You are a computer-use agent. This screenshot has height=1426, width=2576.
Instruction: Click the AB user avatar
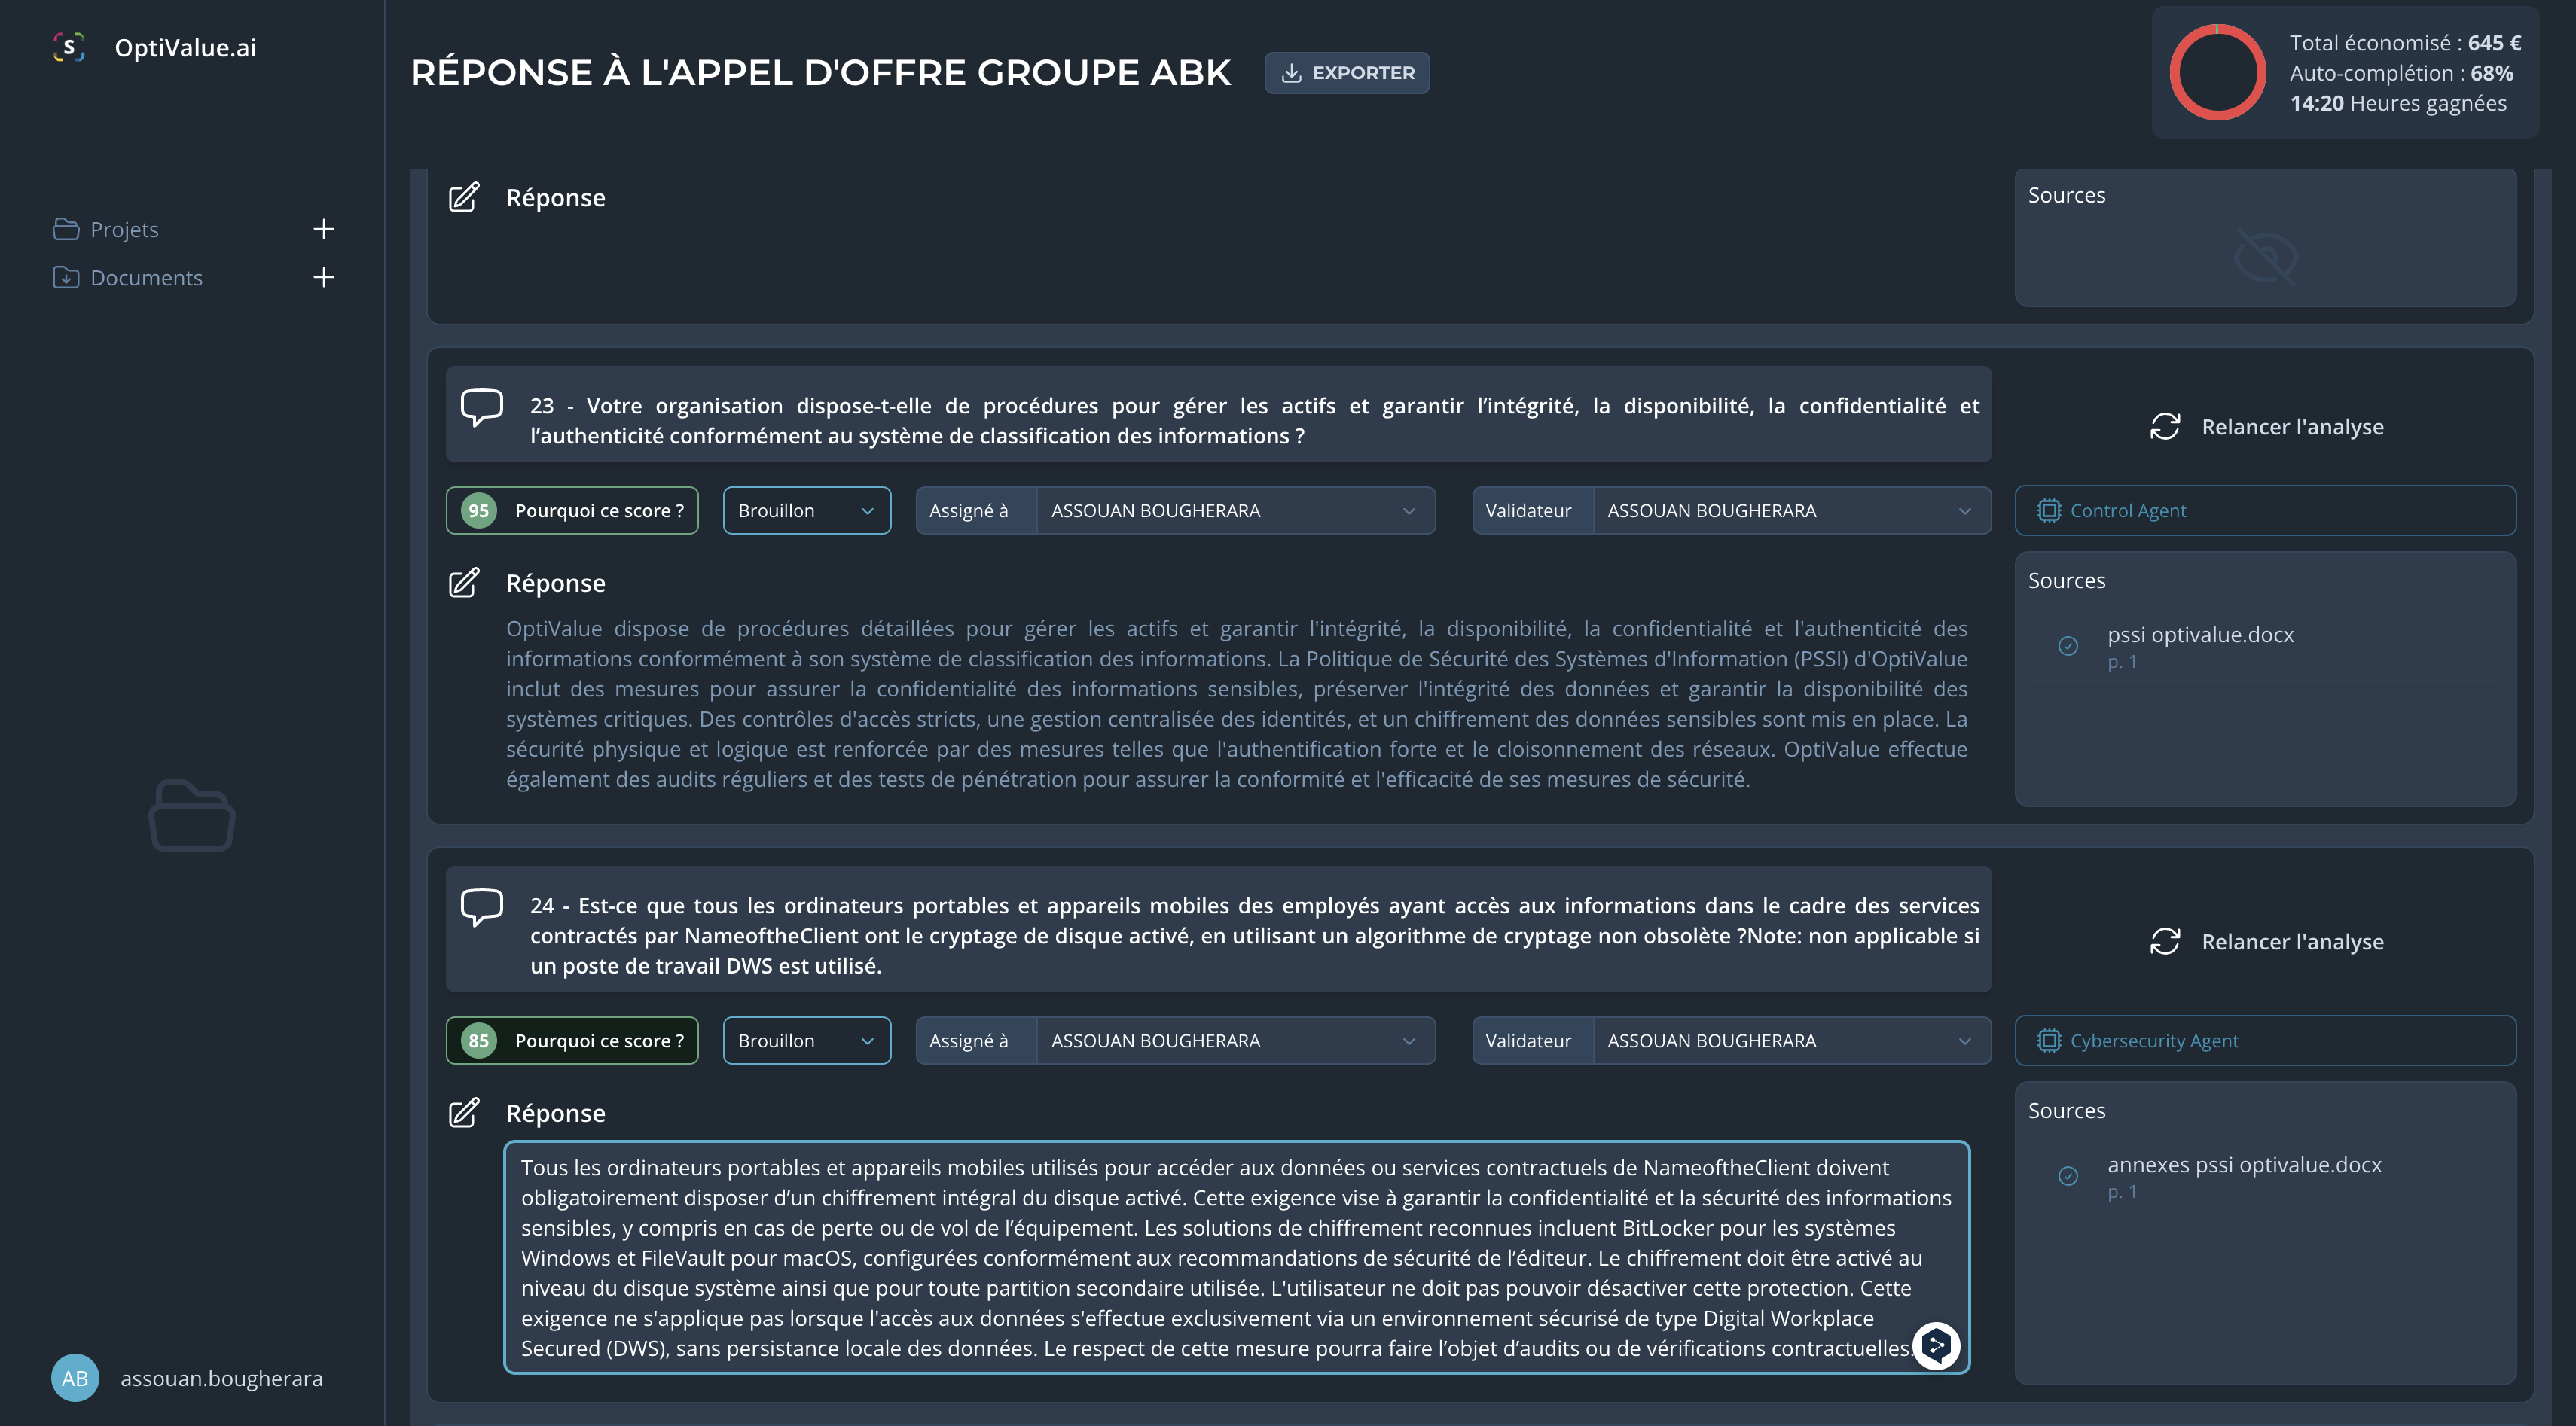tap(75, 1378)
